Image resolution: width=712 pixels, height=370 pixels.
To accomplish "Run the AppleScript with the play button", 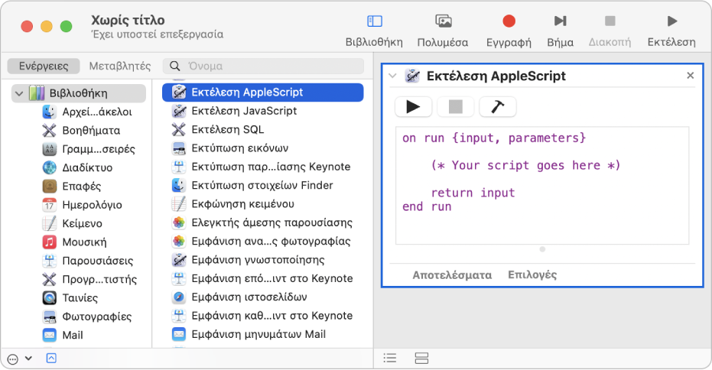I will click(x=414, y=107).
